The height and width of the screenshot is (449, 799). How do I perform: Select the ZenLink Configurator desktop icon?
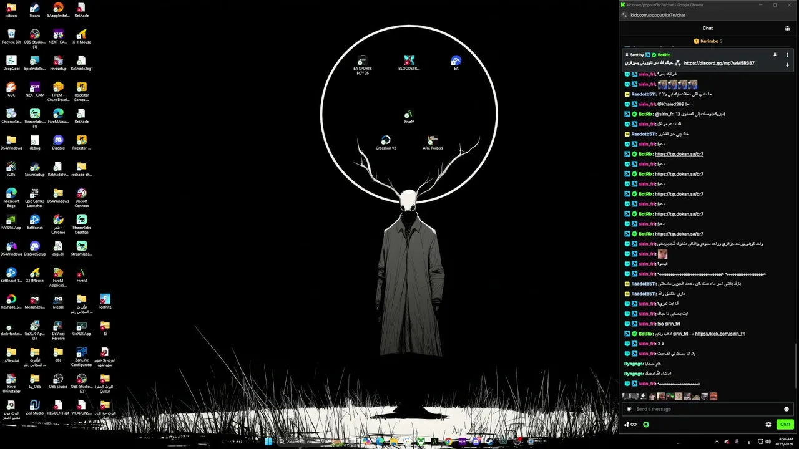[x=81, y=357]
